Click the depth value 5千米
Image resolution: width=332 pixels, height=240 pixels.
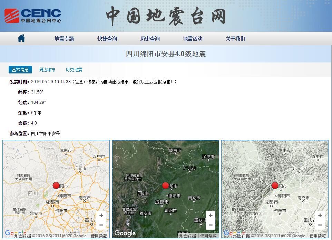pyautogui.click(x=36, y=113)
